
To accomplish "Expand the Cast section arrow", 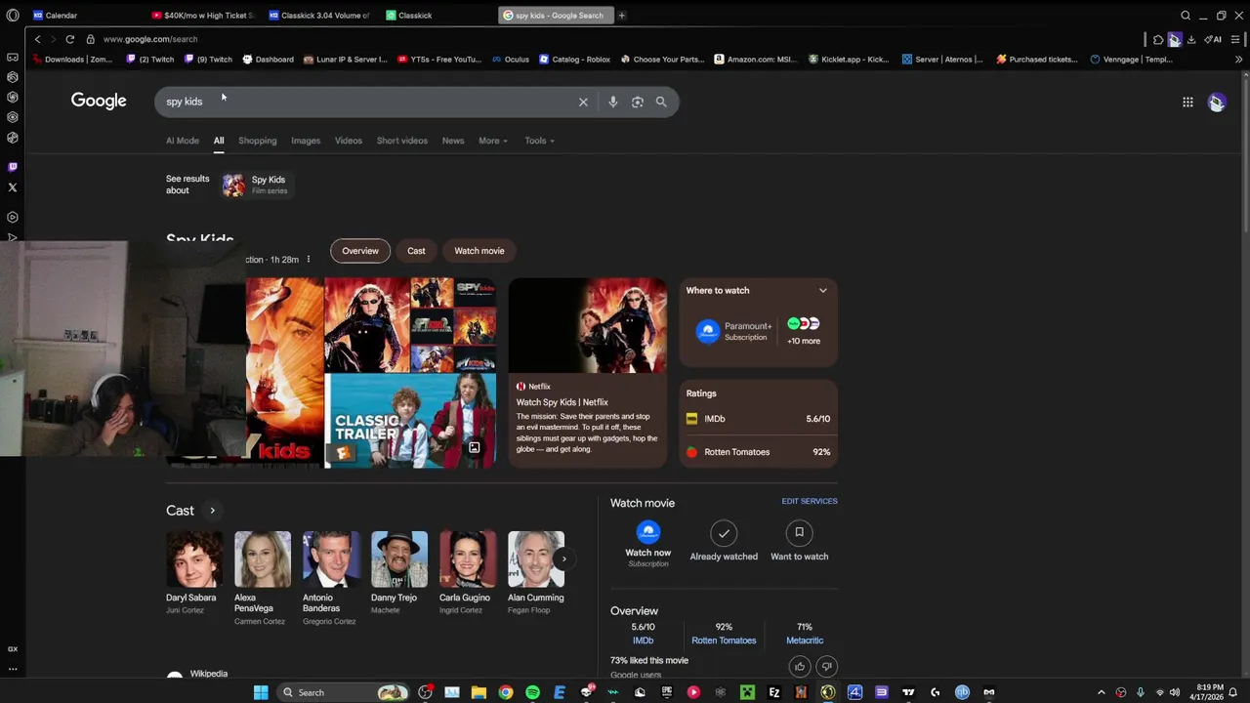I will (x=212, y=511).
